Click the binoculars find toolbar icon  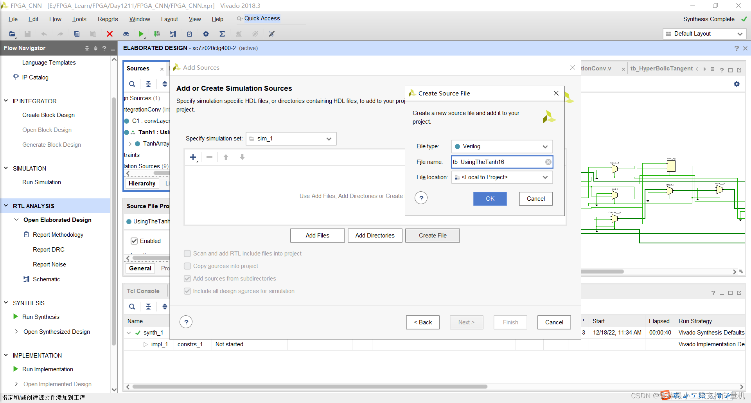click(x=126, y=34)
